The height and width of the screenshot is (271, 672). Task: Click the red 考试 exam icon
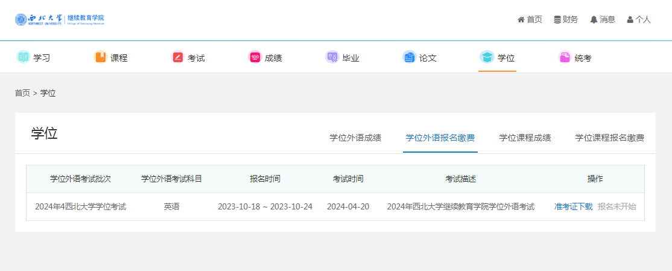(177, 57)
